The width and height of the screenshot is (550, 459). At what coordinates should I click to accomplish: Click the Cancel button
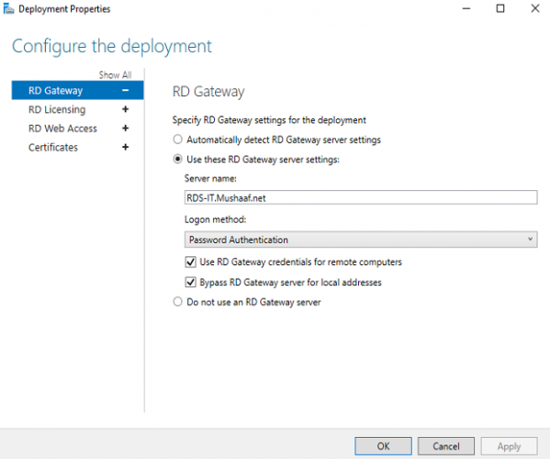pyautogui.click(x=446, y=446)
